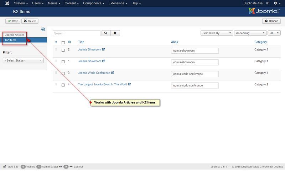The height and width of the screenshot is (176, 285).
Task: Open the Sort Table By dropdown
Action: pyautogui.click(x=217, y=33)
